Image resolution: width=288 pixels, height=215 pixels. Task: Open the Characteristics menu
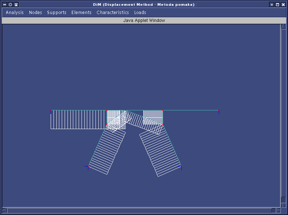click(113, 13)
